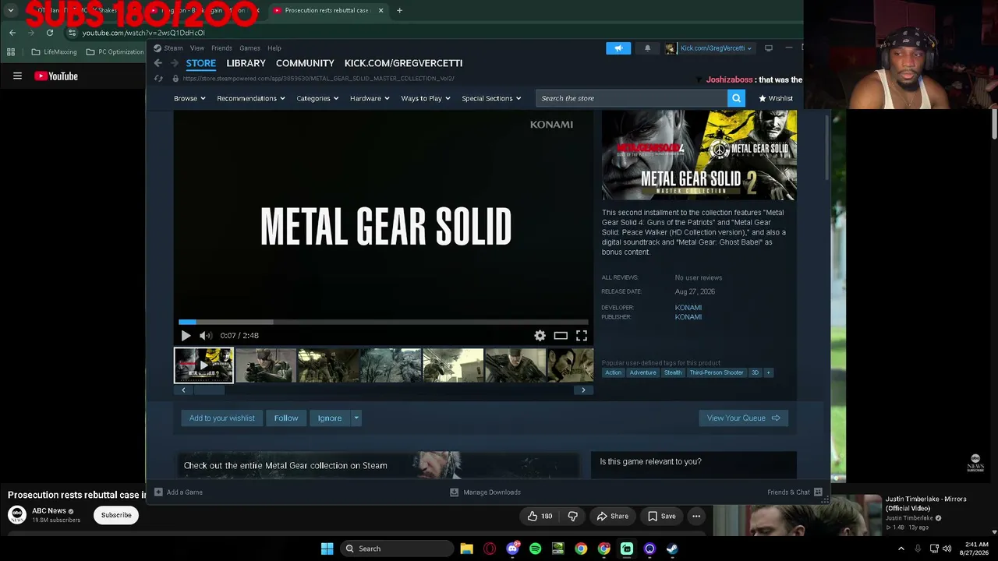Save the YouTube video to playlist
The width and height of the screenshot is (998, 561).
coord(660,516)
